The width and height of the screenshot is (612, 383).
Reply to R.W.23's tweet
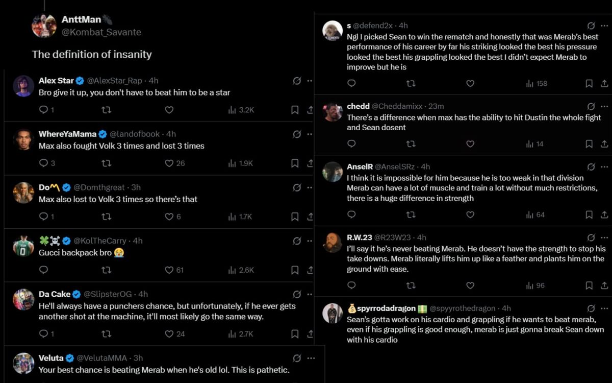click(351, 285)
